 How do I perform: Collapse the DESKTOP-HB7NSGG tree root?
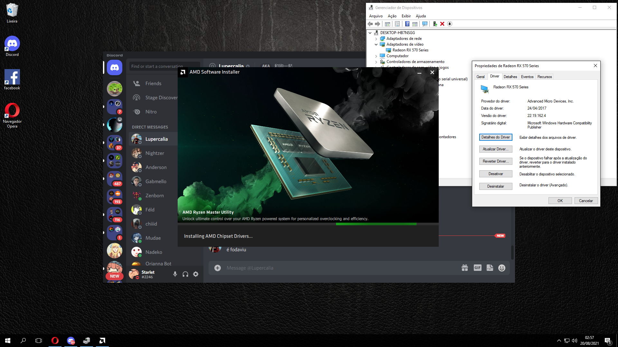370,33
